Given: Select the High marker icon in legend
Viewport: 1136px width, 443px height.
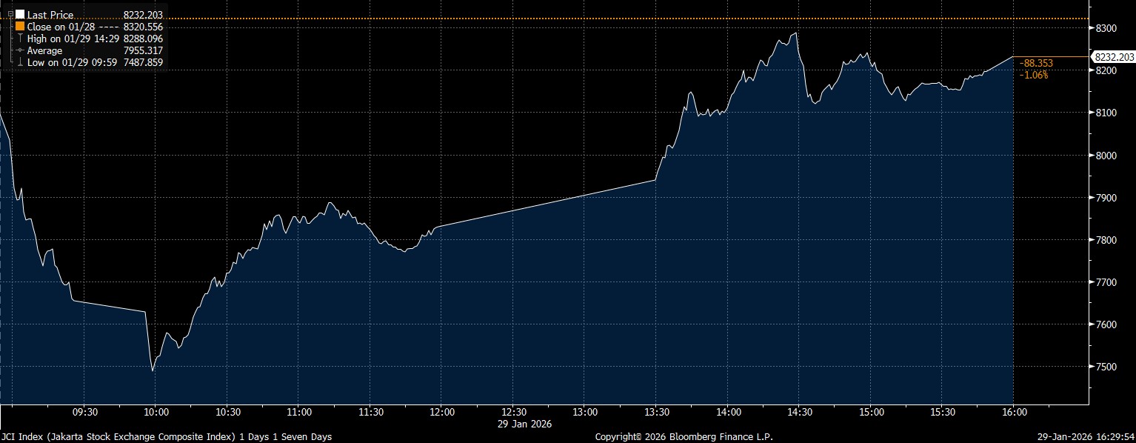Looking at the screenshot, I should (20, 38).
